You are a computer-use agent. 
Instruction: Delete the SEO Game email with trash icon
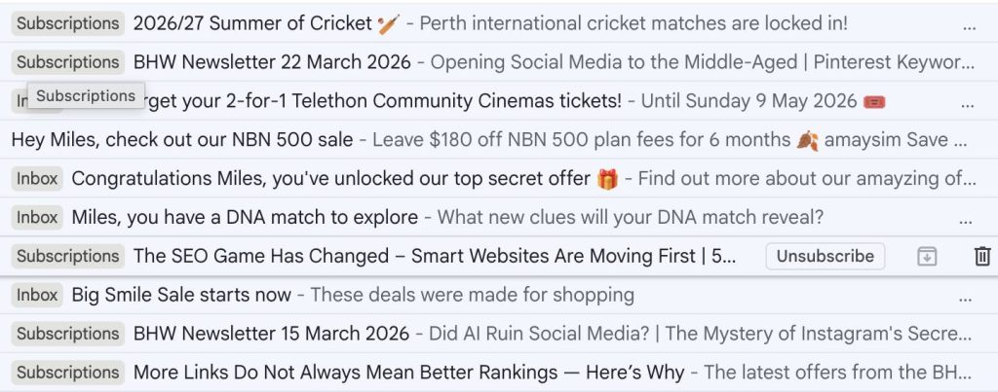(981, 257)
